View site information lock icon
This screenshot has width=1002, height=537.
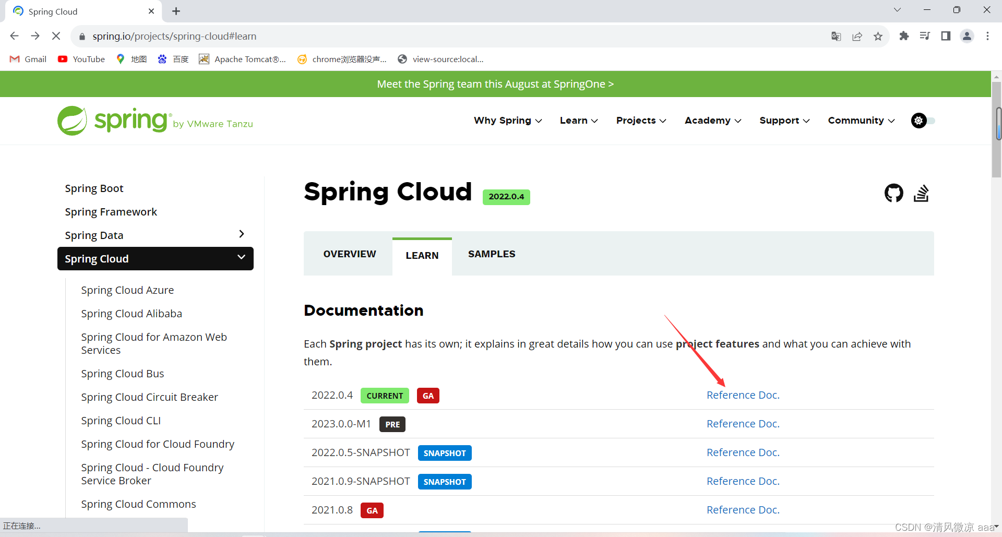82,36
